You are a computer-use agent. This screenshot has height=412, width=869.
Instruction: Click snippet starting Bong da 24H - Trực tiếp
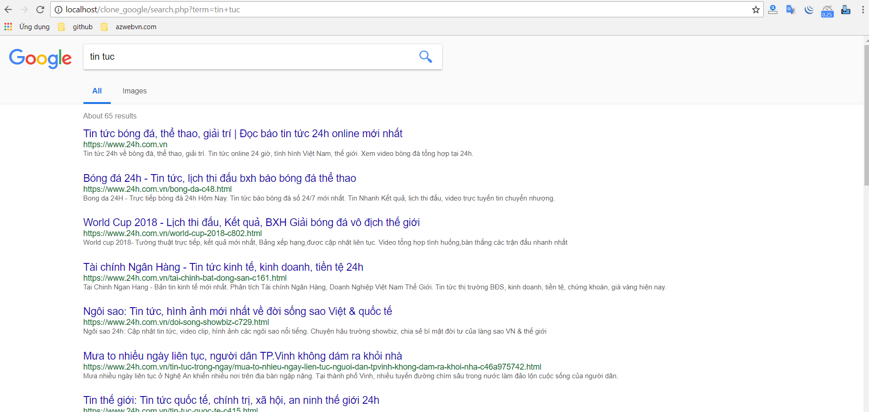[319, 198]
